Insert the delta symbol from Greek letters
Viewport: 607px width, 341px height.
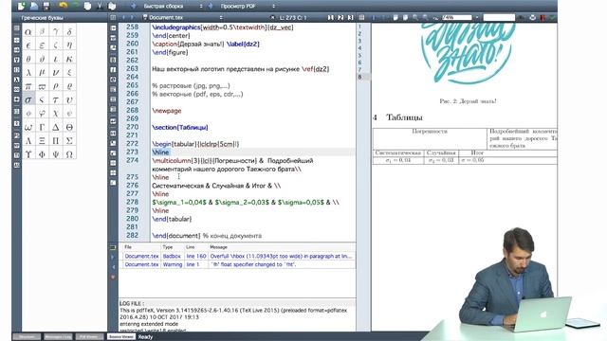tap(69, 31)
